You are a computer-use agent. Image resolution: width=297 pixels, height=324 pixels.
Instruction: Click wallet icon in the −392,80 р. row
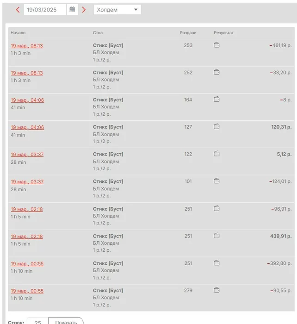[217, 263]
